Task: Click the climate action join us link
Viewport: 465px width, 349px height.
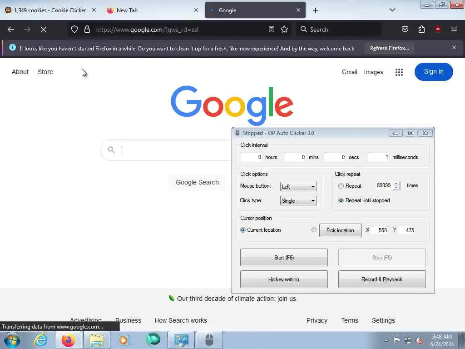Action: click(236, 299)
